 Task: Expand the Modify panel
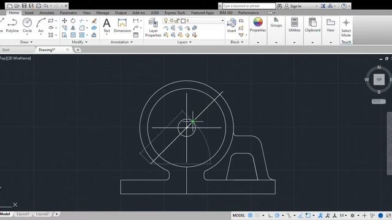coord(80,42)
